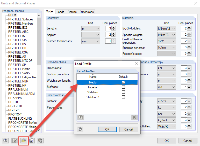Click the delete profile X icon
The image size is (200, 146).
coord(134,117)
